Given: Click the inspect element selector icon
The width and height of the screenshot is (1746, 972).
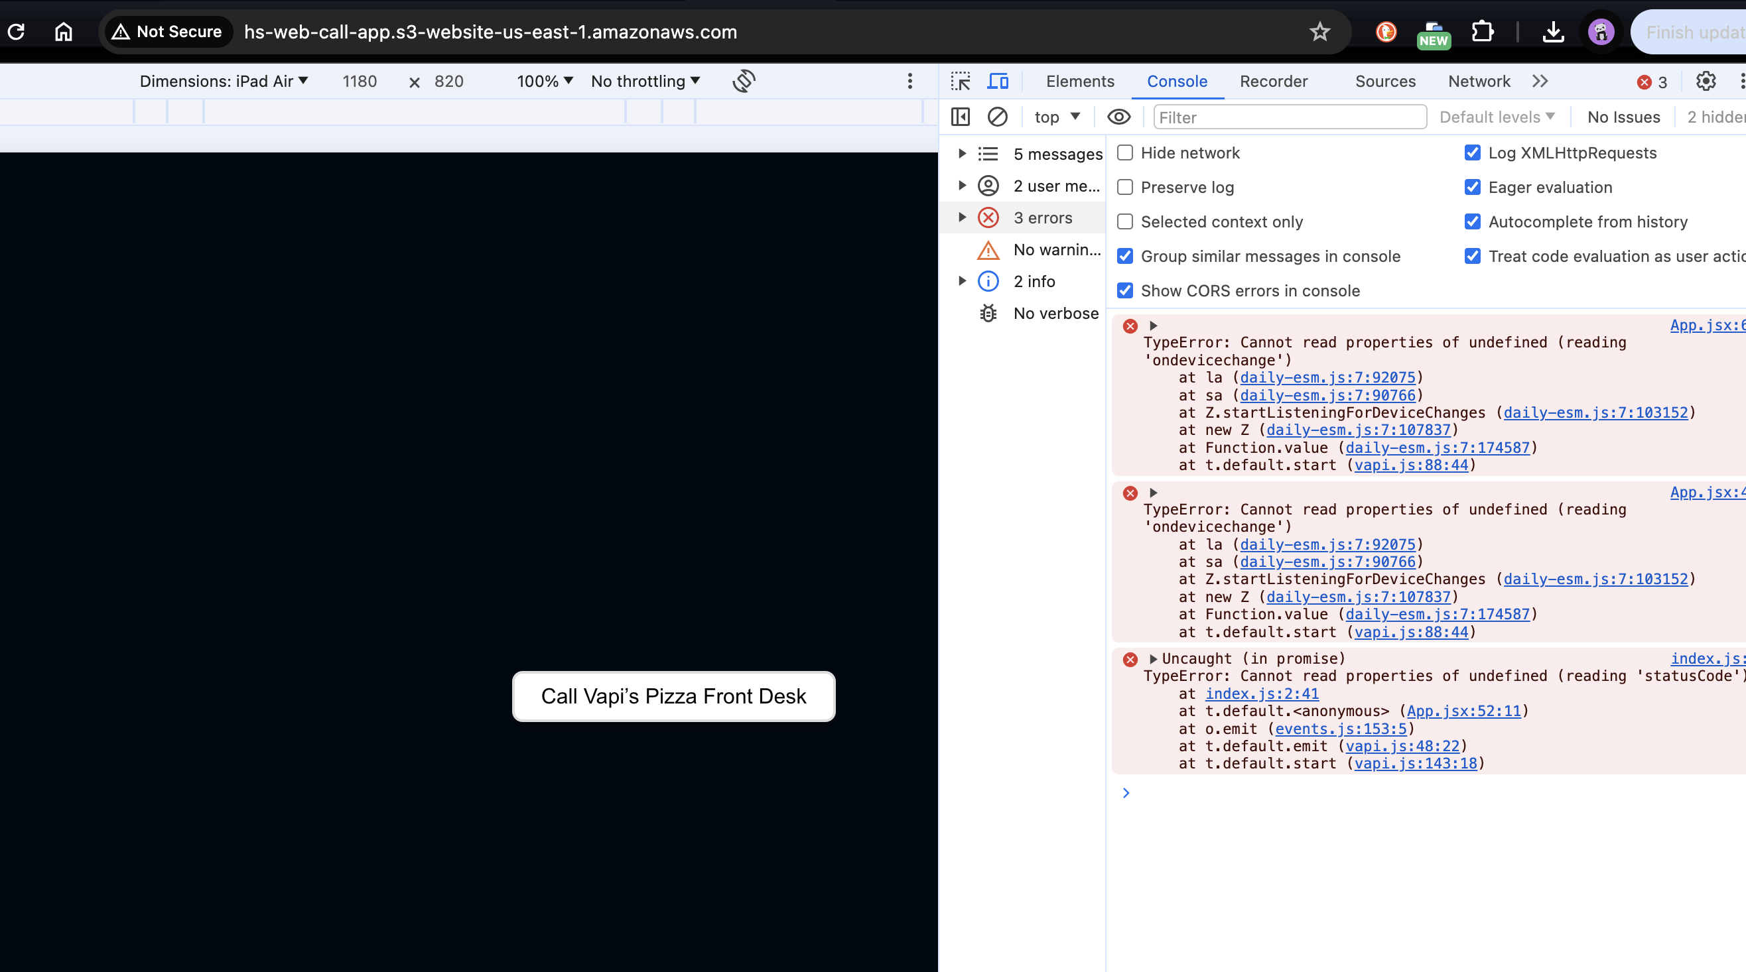Looking at the screenshot, I should [960, 82].
